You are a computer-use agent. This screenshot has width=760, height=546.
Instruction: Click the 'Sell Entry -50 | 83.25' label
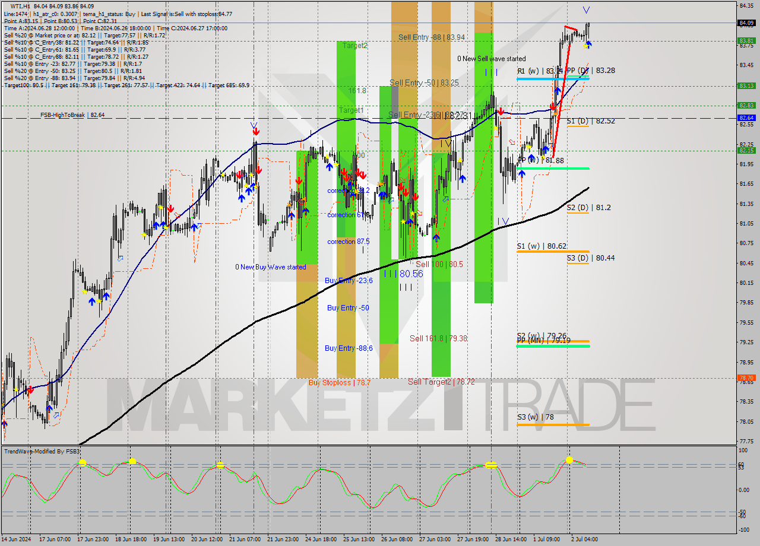point(425,82)
